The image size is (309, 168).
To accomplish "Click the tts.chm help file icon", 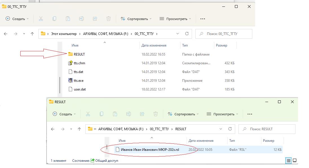I will point(70,63).
